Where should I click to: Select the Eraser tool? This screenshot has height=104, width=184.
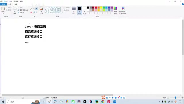[x=31, y=12]
